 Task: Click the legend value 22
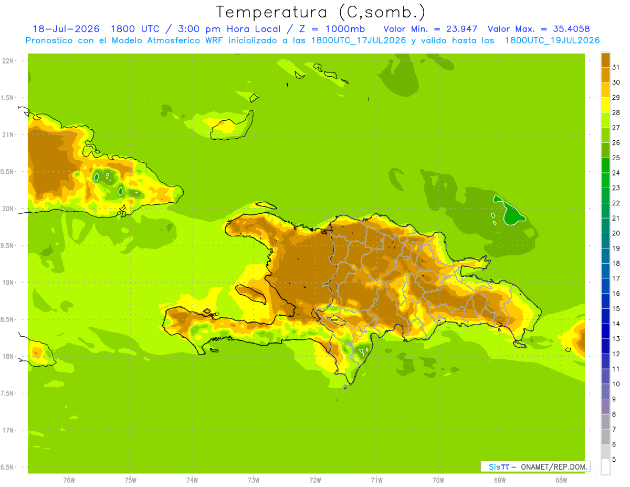click(x=616, y=203)
